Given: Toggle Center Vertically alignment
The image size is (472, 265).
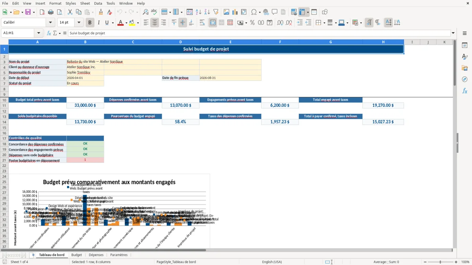Looking at the screenshot, I should click(183, 23).
